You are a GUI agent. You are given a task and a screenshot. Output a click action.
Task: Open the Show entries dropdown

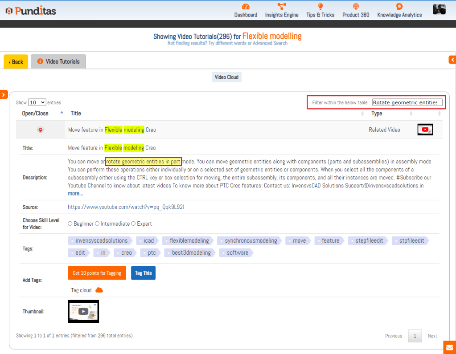coord(37,102)
